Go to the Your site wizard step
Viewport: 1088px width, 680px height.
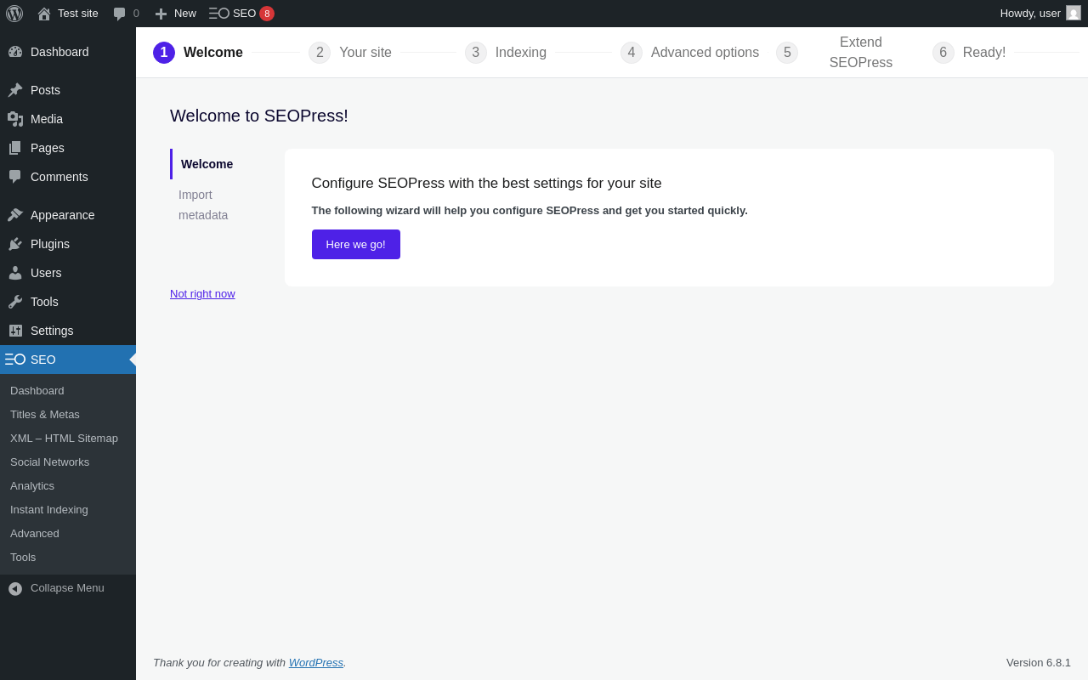[365, 53]
